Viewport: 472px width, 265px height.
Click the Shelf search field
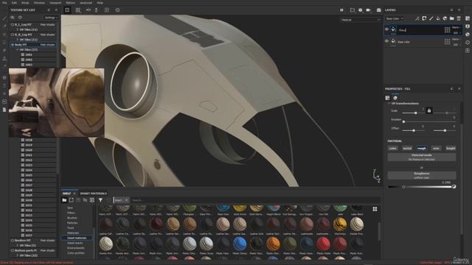click(255, 200)
